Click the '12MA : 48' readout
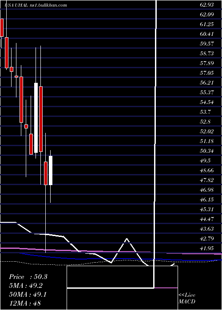Image resolution: width=222 pixels, height=310 pixels. (x=25, y=303)
